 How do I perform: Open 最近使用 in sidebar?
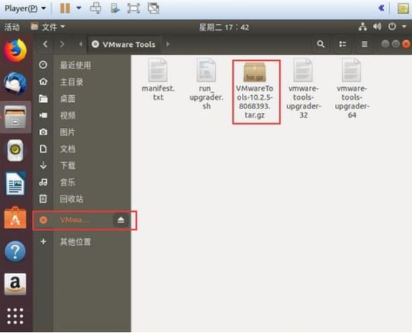pyautogui.click(x=82, y=65)
